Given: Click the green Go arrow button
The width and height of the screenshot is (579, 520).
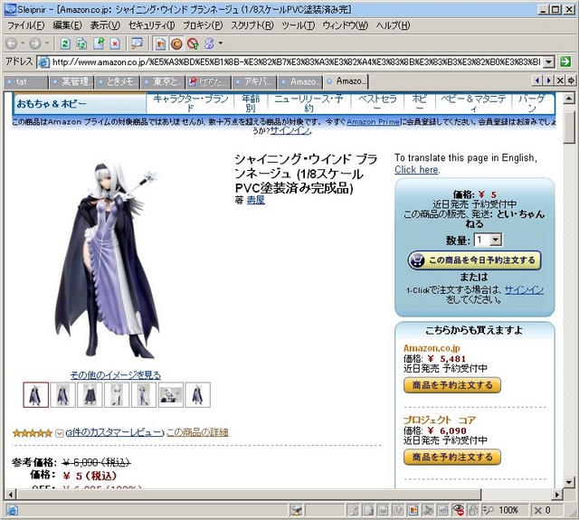Looking at the screenshot, I should click(565, 61).
